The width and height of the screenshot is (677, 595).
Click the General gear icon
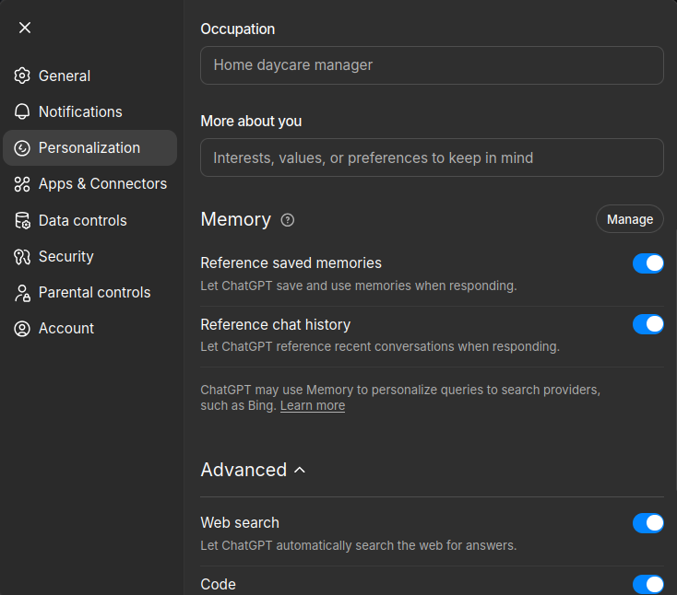coord(22,76)
